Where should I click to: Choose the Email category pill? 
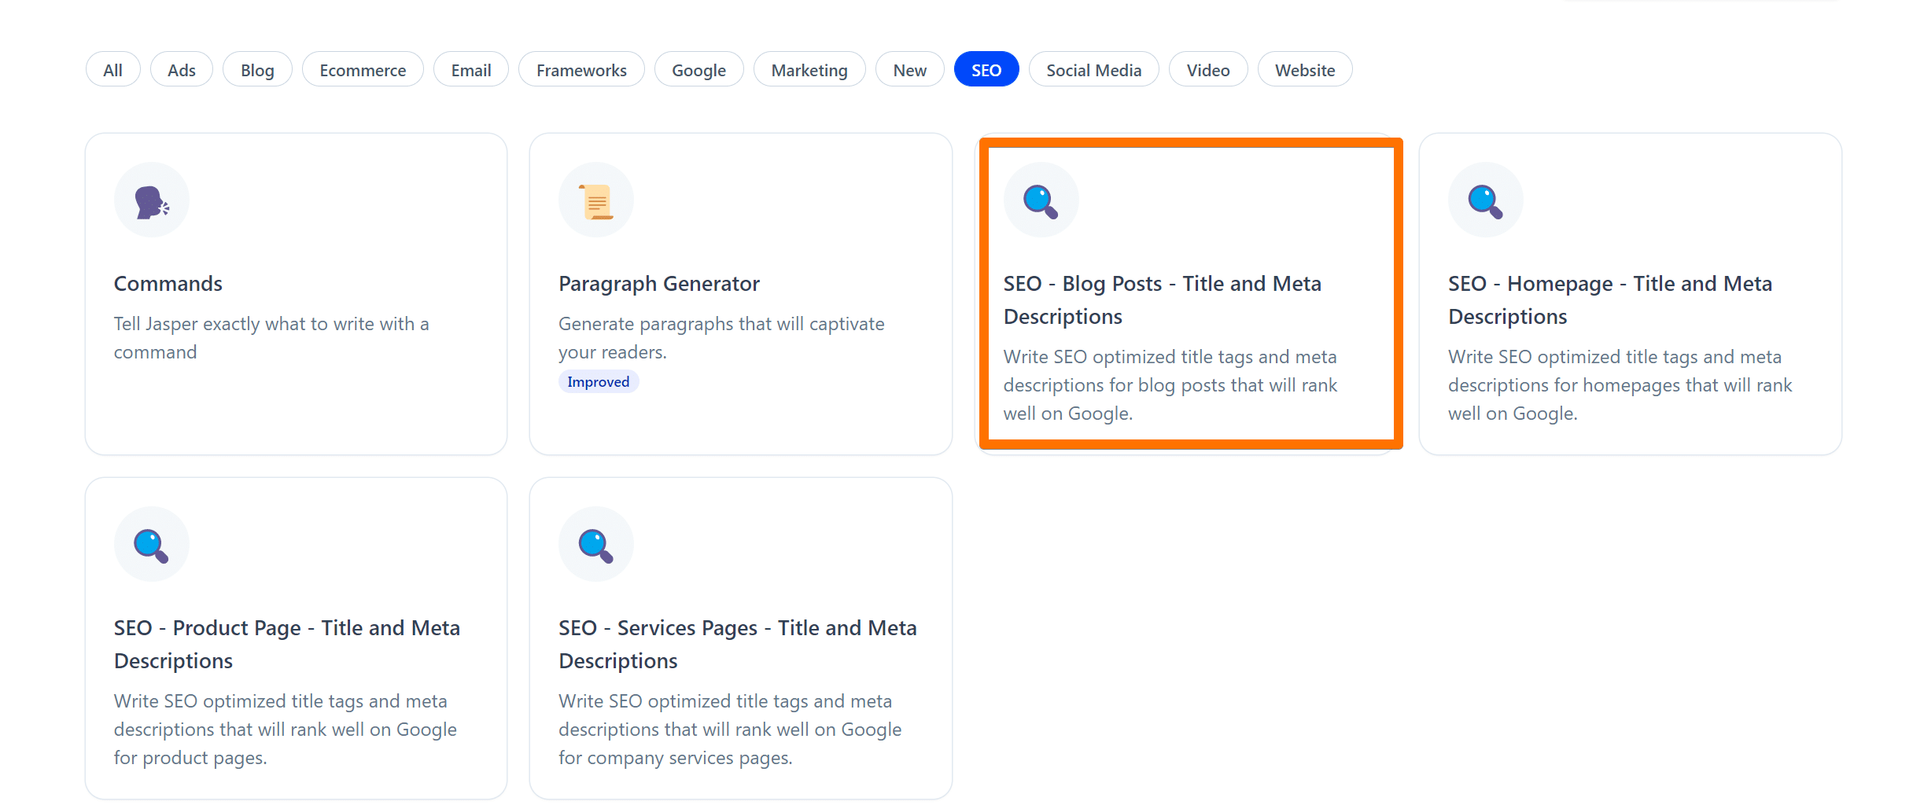471,70
